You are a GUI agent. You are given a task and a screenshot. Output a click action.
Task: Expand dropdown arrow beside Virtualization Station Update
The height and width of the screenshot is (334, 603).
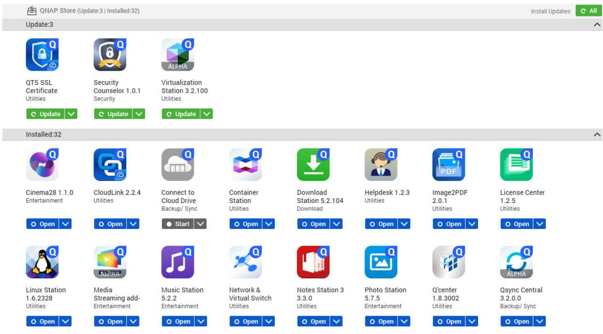coord(207,114)
